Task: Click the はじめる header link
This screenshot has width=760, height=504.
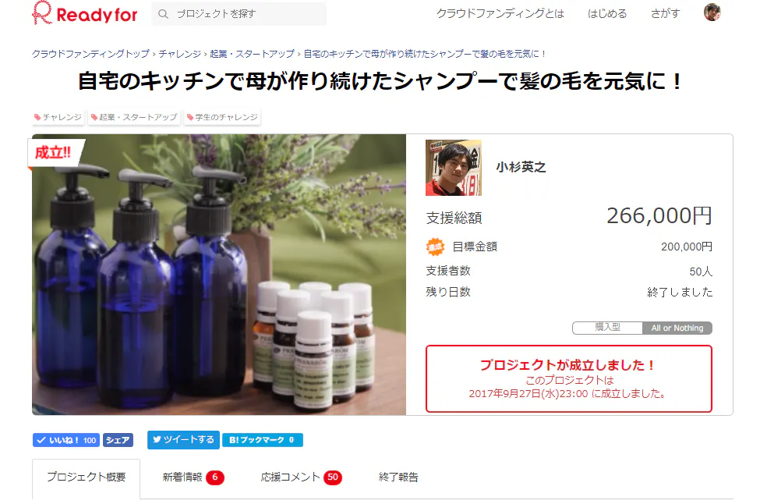Action: (x=607, y=13)
